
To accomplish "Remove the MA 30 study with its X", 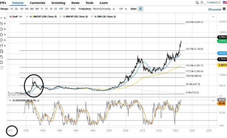I will (92, 17).
